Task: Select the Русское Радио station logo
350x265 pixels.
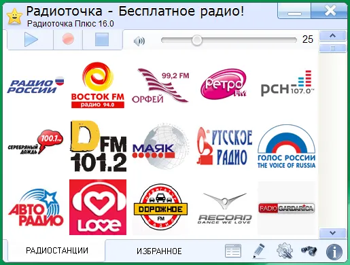Action: click(224, 146)
